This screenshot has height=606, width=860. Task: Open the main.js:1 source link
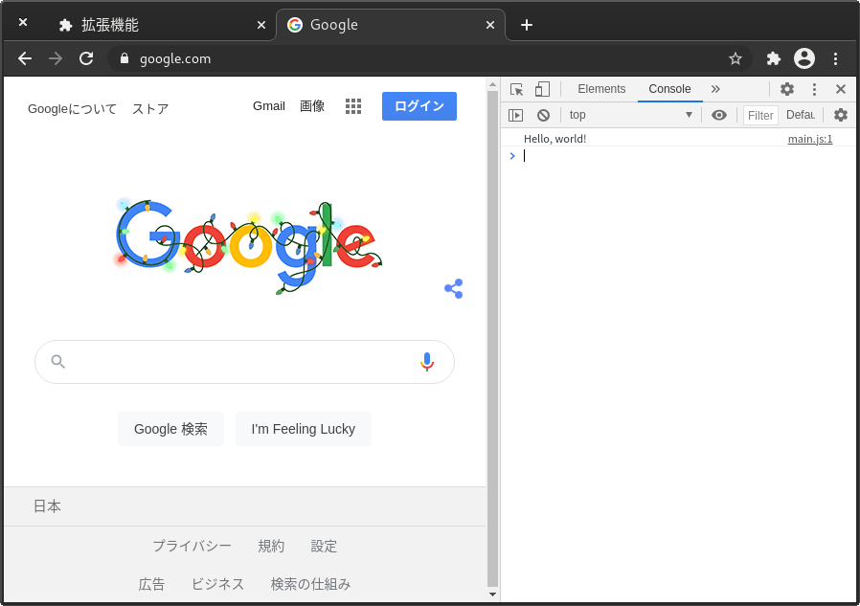(x=809, y=138)
